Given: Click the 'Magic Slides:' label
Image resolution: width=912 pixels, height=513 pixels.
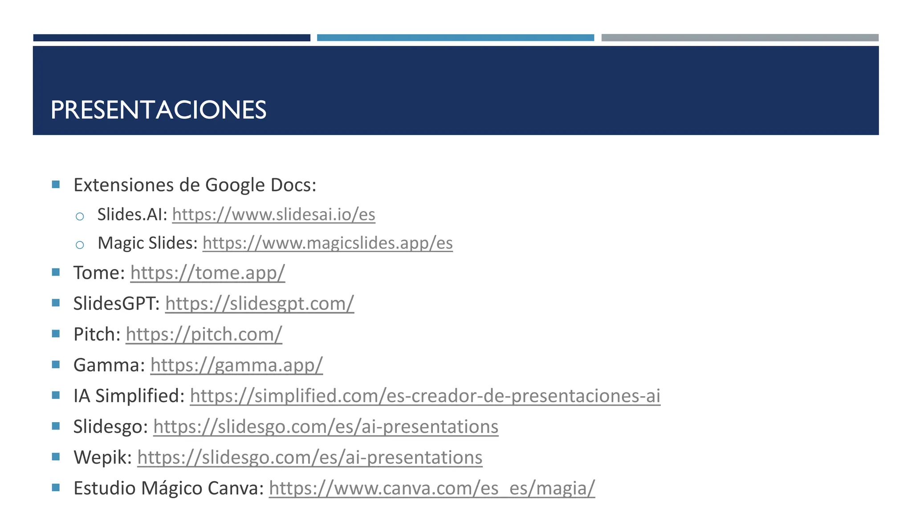Looking at the screenshot, I should (147, 243).
